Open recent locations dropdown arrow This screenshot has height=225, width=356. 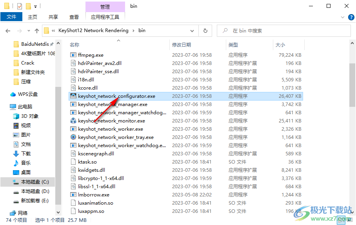click(29, 31)
